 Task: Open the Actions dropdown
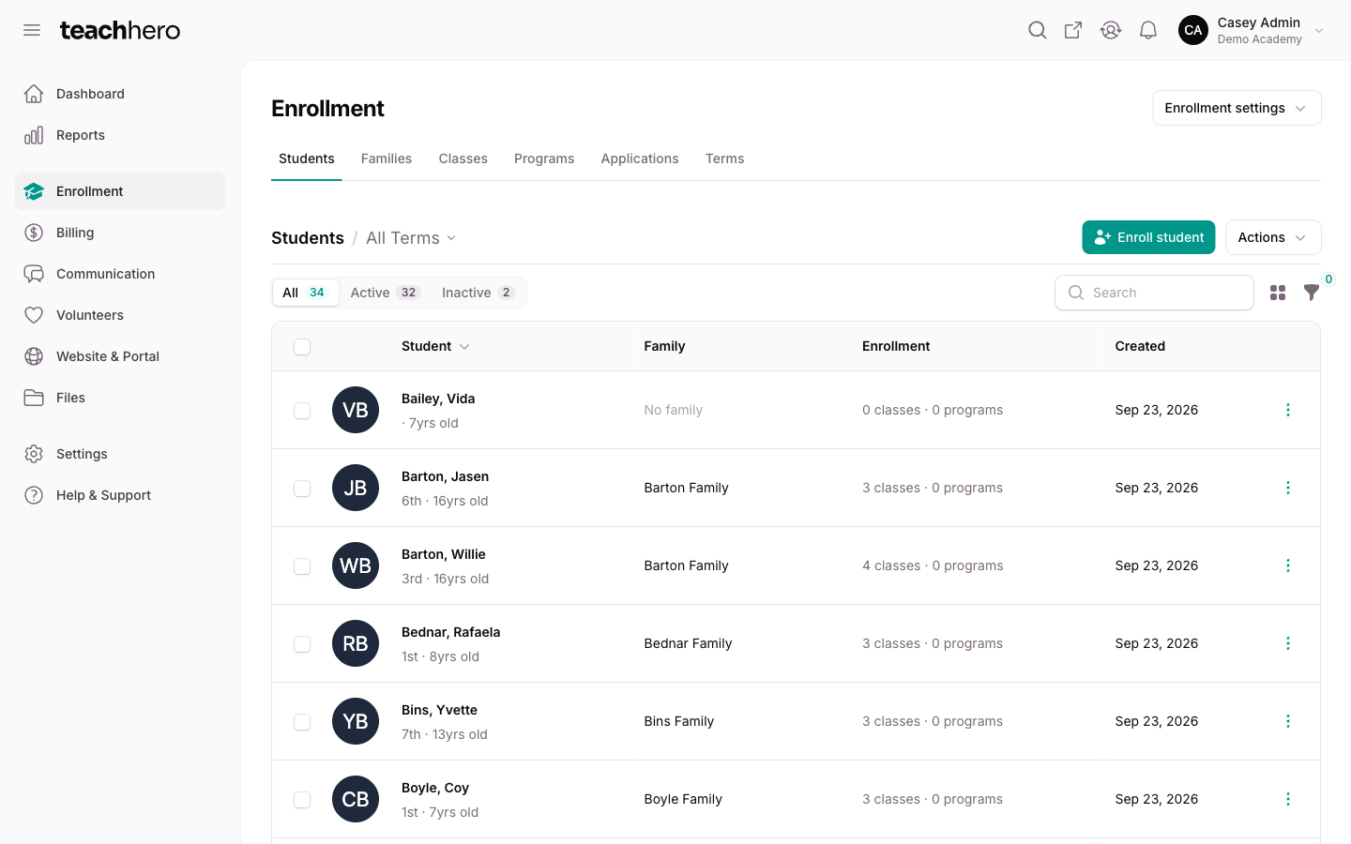[x=1273, y=237]
